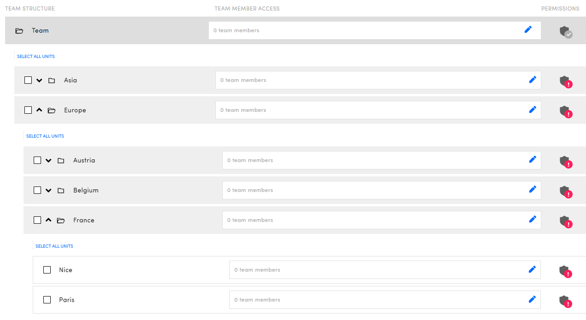Screen dimensions: 586x320
Task: Tick the Asia unit checkbox
Action: [28, 80]
